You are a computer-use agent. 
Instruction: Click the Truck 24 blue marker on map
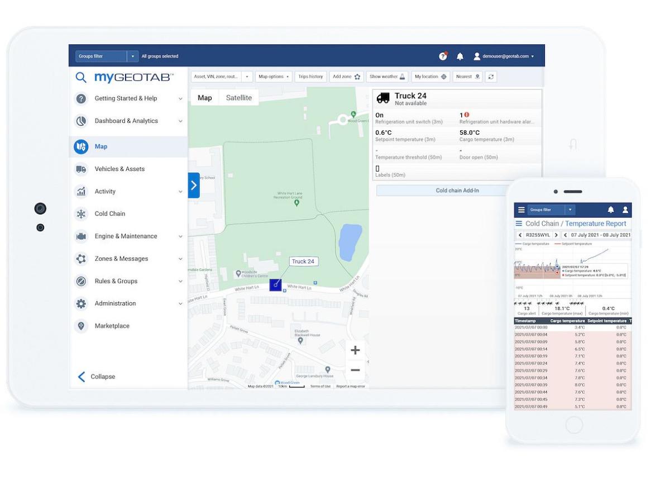pyautogui.click(x=275, y=285)
